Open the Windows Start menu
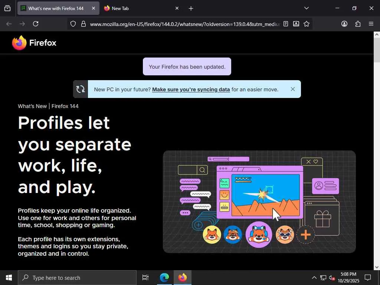The width and height of the screenshot is (380, 285). pyautogui.click(x=9, y=278)
